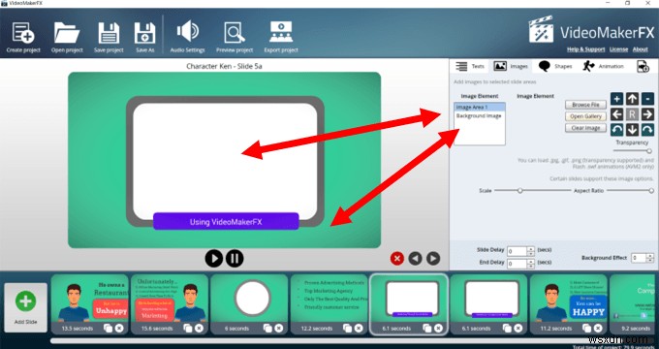Click the Add Slide button

pos(25,307)
